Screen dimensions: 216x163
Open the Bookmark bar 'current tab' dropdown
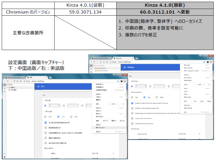189,134
